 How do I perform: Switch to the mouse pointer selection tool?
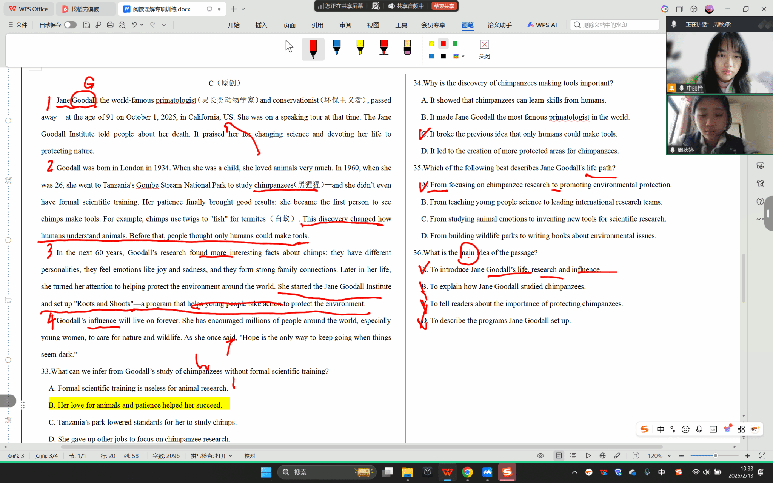[289, 46]
